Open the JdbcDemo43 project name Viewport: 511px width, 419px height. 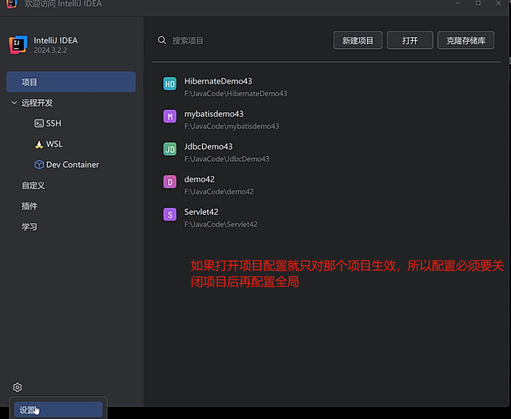pos(209,146)
